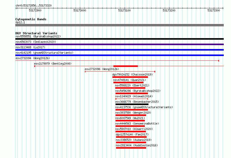This screenshot has height=158, width=231.
Task: Open the esv2732094 (Wong2012b) label
Action: coord(33,58)
